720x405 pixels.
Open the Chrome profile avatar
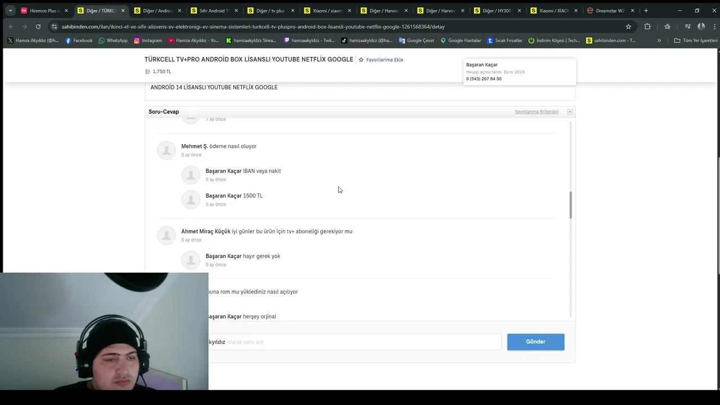(701, 26)
